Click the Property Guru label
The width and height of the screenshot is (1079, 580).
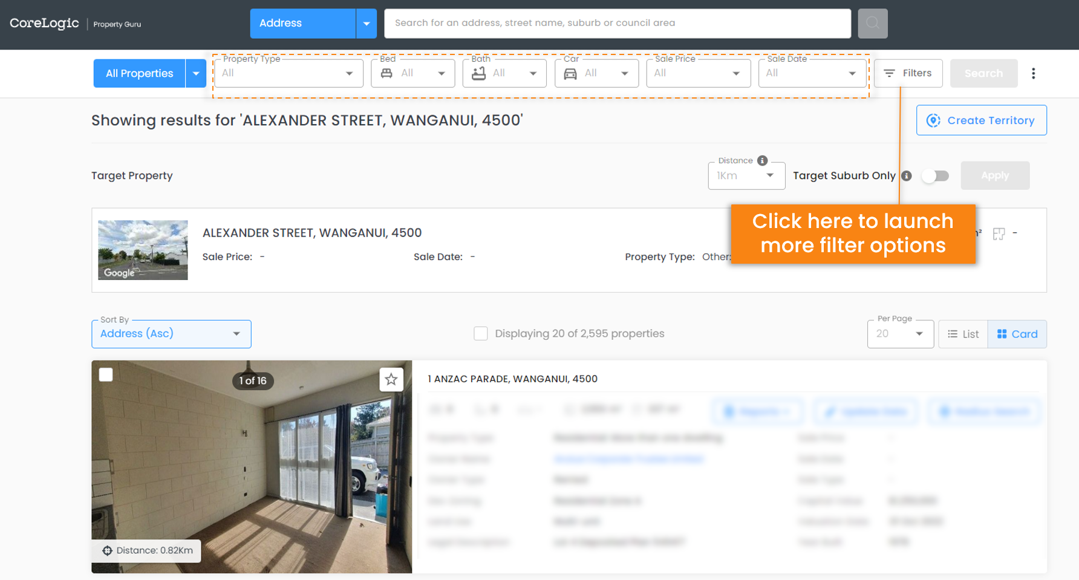(x=117, y=24)
